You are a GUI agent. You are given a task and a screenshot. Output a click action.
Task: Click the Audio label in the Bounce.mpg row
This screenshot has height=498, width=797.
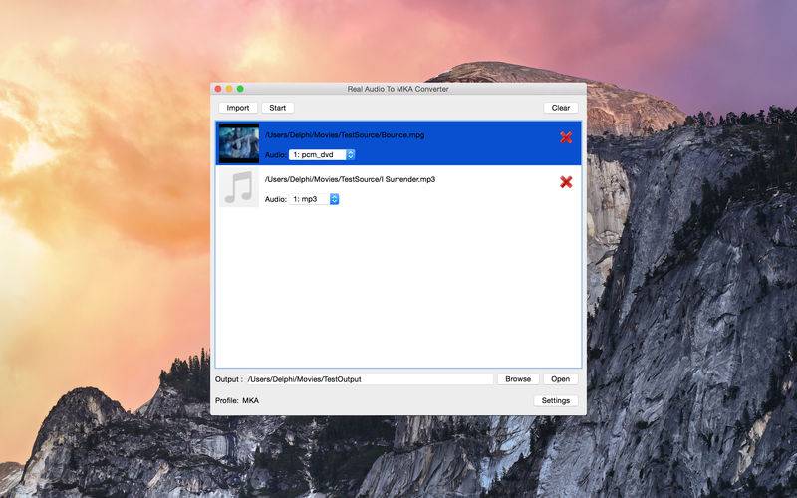(x=276, y=155)
